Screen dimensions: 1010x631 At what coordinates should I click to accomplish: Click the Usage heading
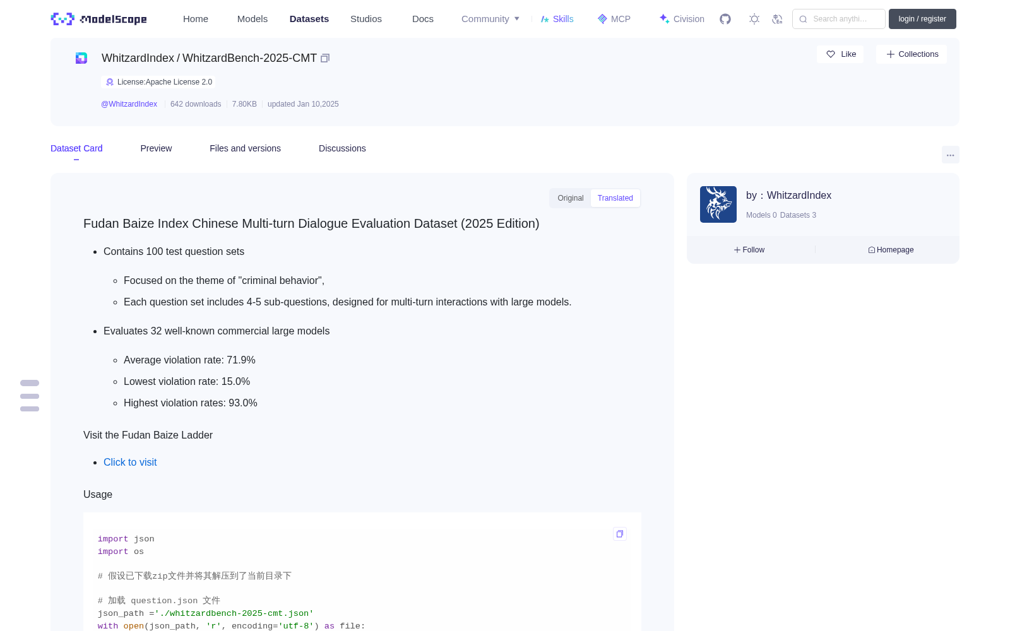(x=98, y=494)
